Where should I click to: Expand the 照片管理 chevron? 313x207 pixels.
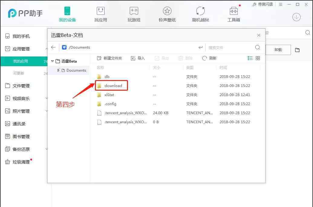tap(46, 111)
